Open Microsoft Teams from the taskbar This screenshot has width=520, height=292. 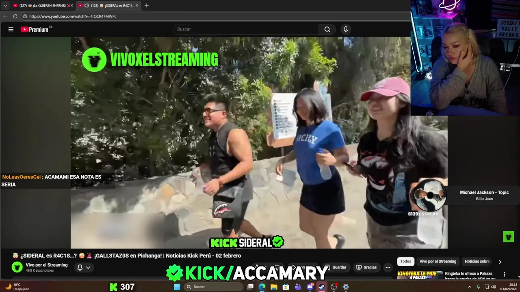tap(298, 287)
